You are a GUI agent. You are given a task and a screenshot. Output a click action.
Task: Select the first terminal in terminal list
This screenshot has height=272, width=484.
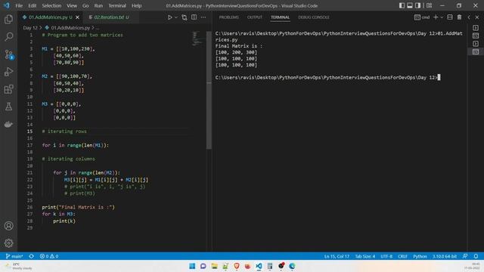(x=476, y=28)
